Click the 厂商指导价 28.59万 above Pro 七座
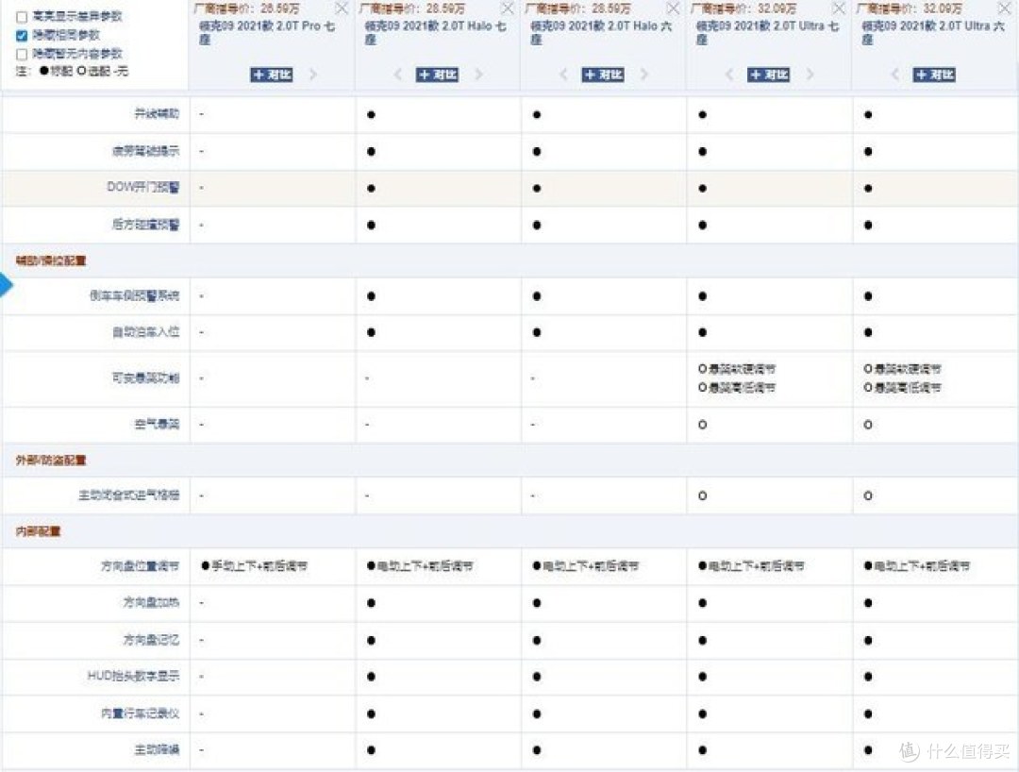This screenshot has height=772, width=1019. [x=247, y=8]
